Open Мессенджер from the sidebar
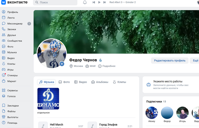Viewport: 199px width, 128px height. pos(14,24)
